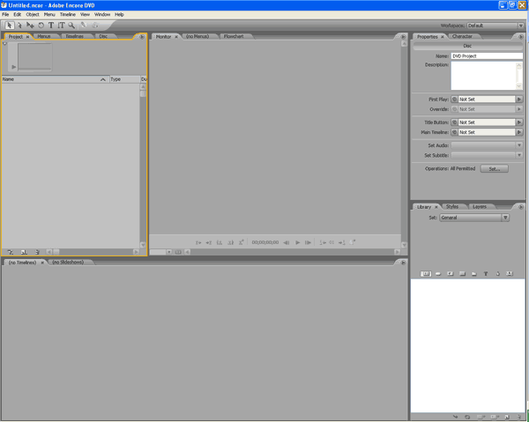Play the Project preview thumbnail
Screen dimensions: 529x422
(13, 67)
